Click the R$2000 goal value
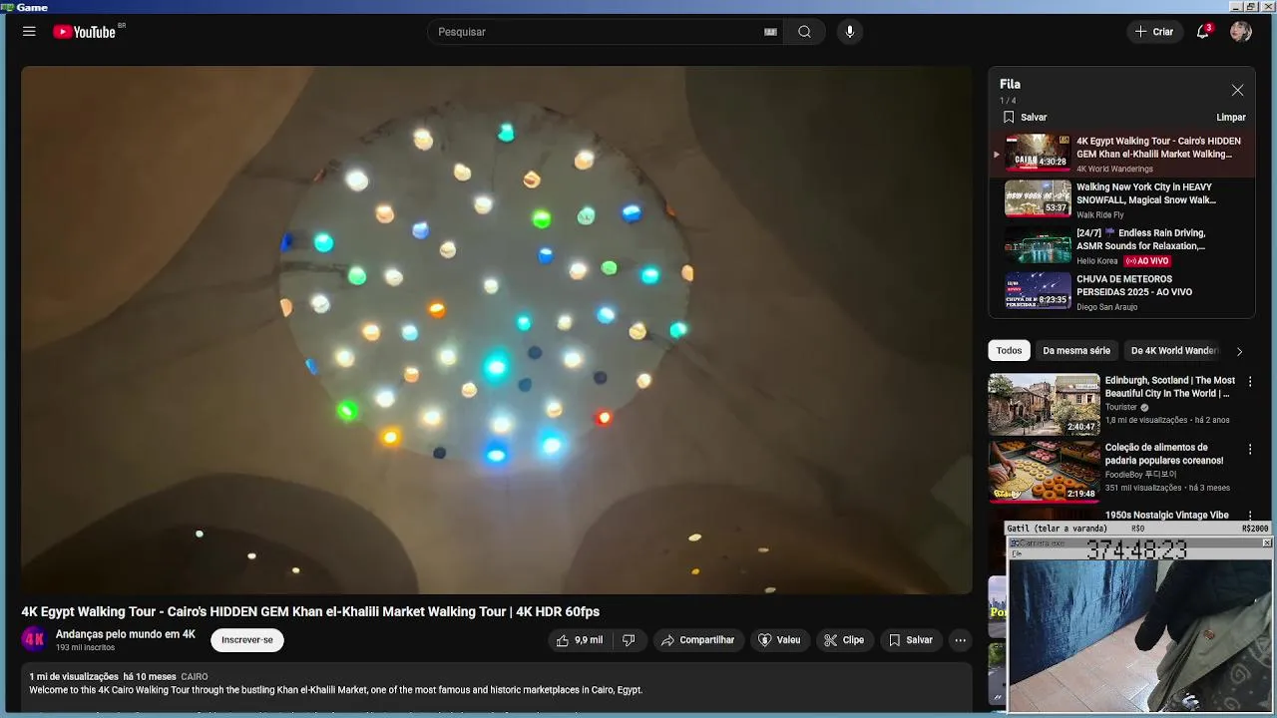The height and width of the screenshot is (718, 1277). click(1255, 529)
